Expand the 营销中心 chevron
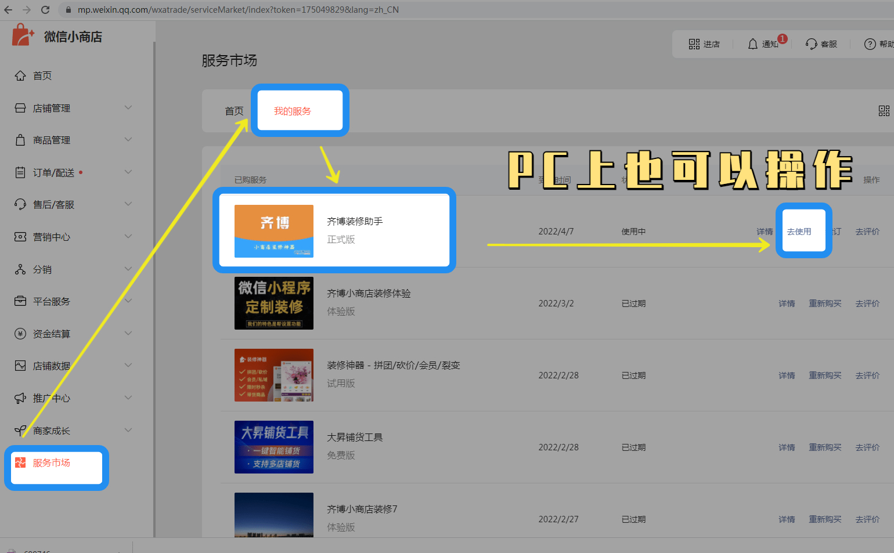The image size is (894, 553). (128, 237)
